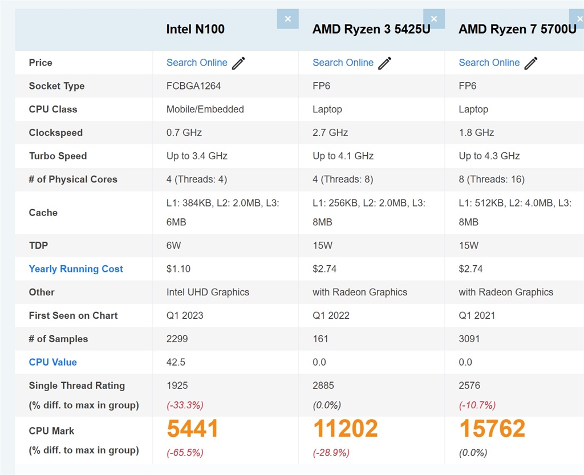This screenshot has height=475, width=584.
Task: Click Mobile/Embedded CPU class value
Action: 205,109
